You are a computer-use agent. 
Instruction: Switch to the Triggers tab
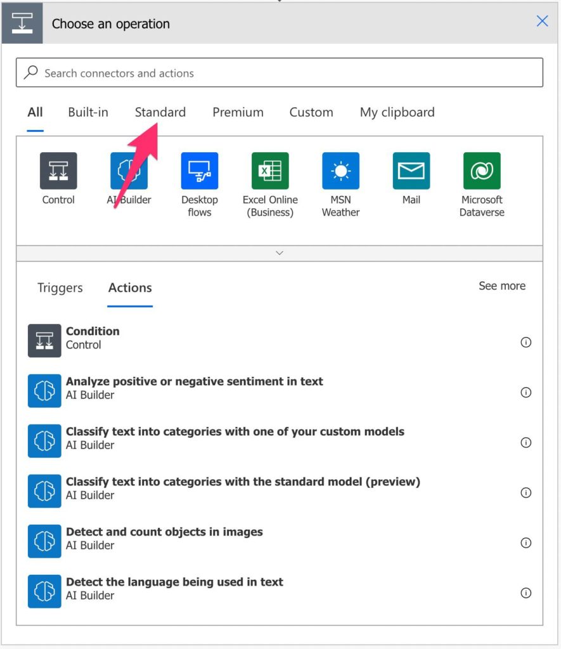(59, 288)
